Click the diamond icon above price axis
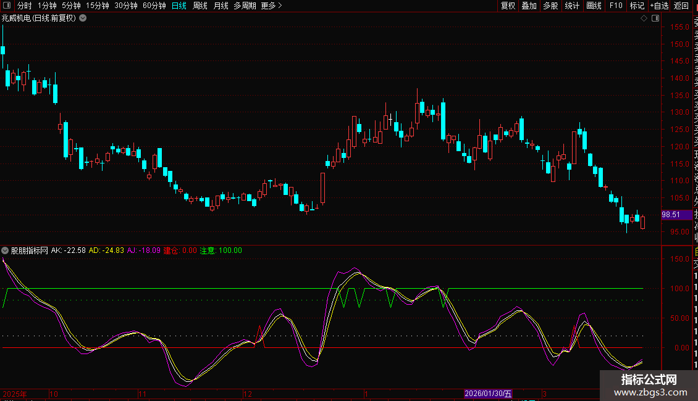 (x=644, y=19)
